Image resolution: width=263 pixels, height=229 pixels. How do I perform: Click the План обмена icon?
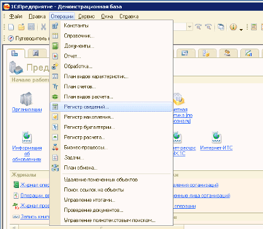point(55,168)
